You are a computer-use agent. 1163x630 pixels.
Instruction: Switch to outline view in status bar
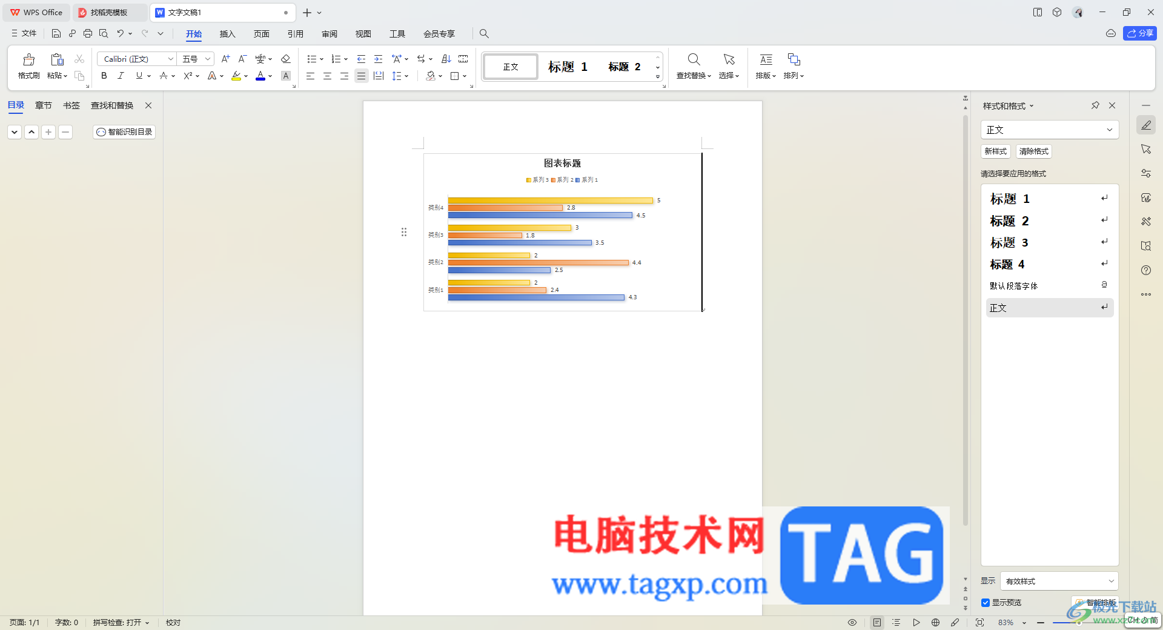click(x=896, y=622)
